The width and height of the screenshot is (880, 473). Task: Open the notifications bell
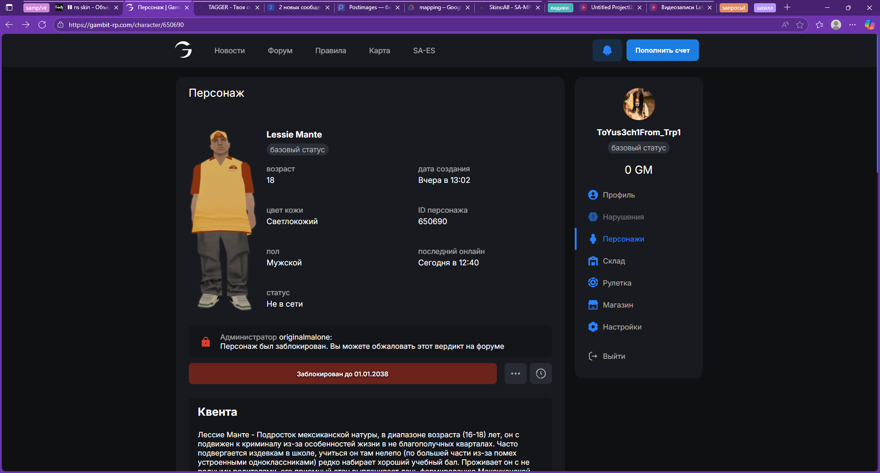pos(607,50)
